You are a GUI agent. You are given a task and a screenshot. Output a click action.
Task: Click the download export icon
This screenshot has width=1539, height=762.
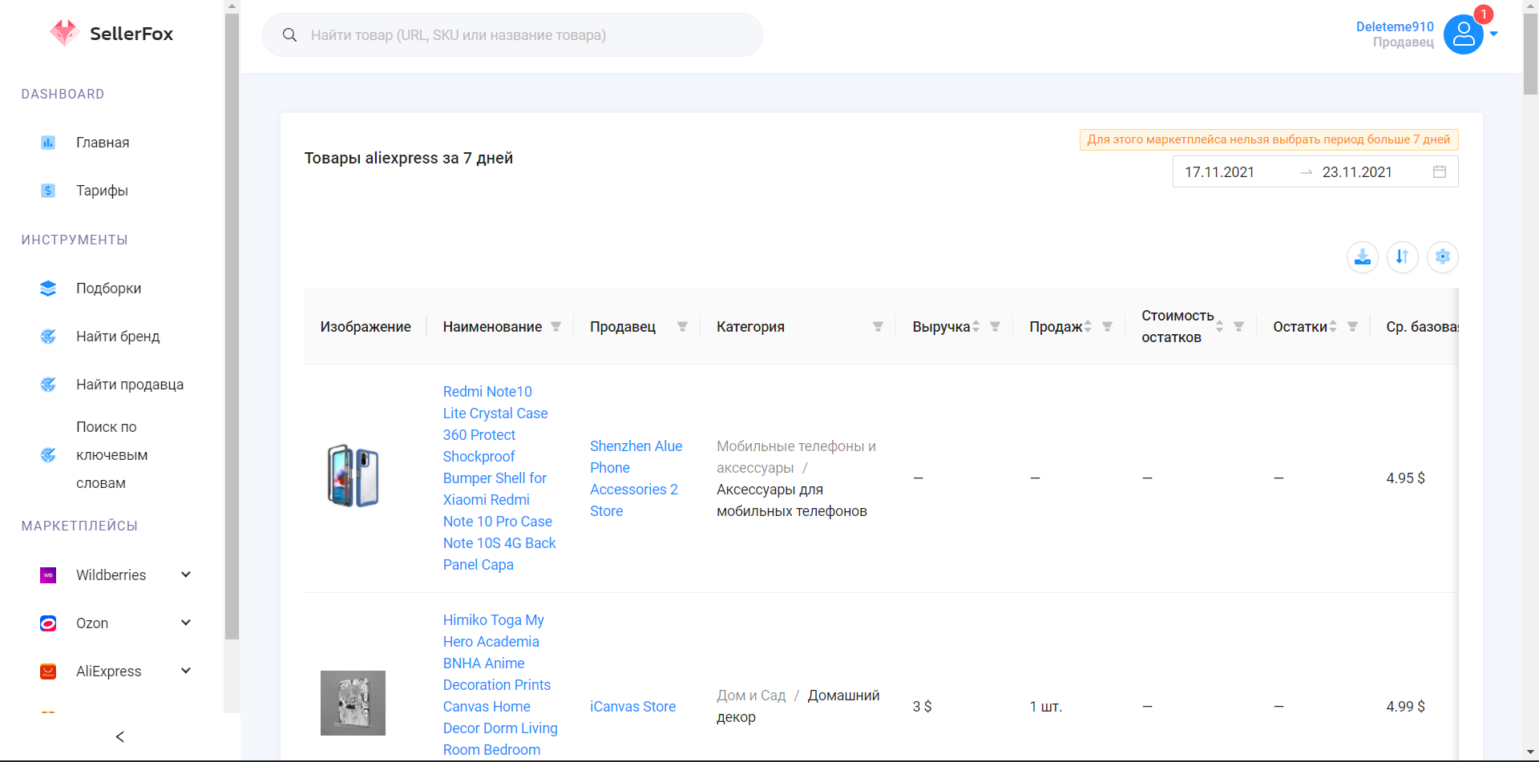click(1363, 257)
